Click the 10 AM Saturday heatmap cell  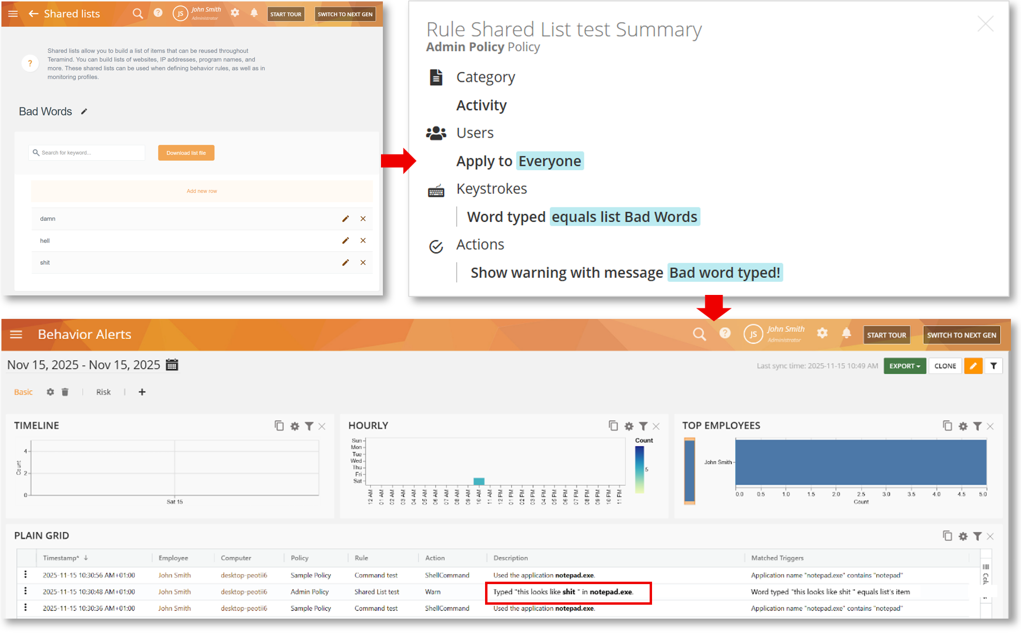pos(479,481)
